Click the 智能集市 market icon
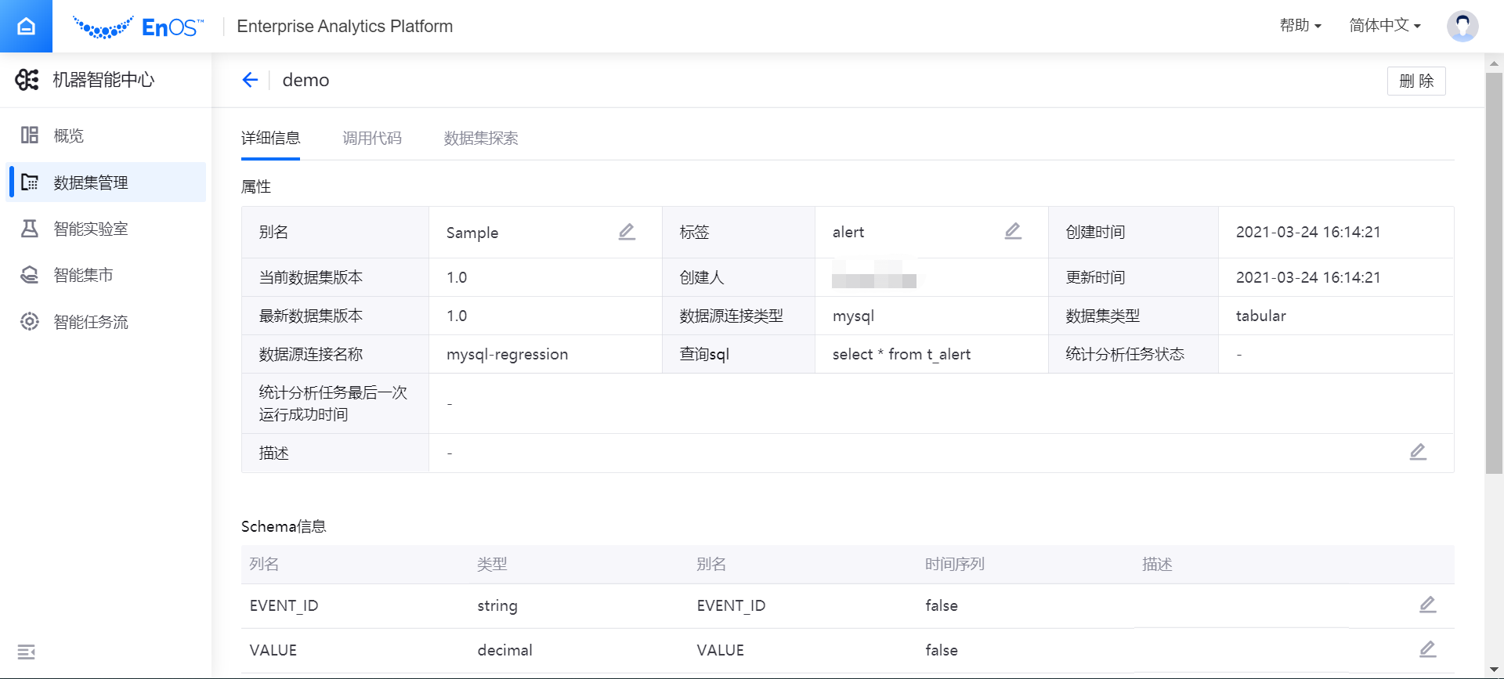The image size is (1504, 679). (30, 275)
